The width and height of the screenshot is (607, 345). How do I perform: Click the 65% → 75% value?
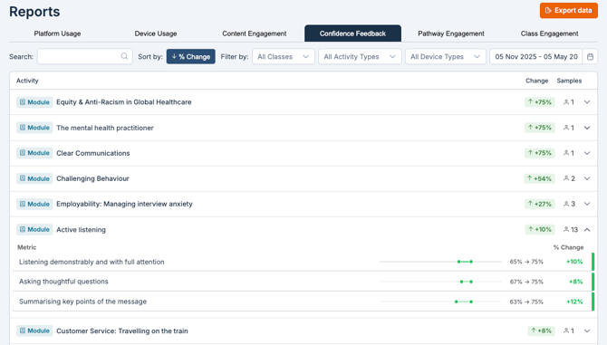[x=526, y=262]
